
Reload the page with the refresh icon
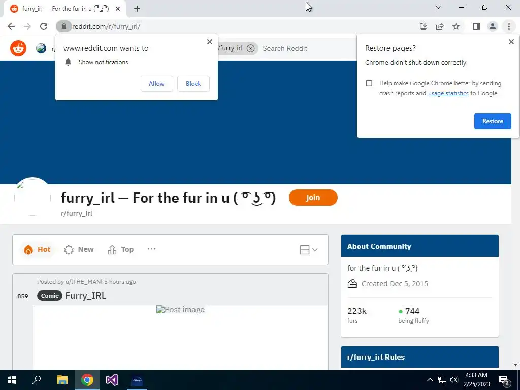pyautogui.click(x=44, y=26)
